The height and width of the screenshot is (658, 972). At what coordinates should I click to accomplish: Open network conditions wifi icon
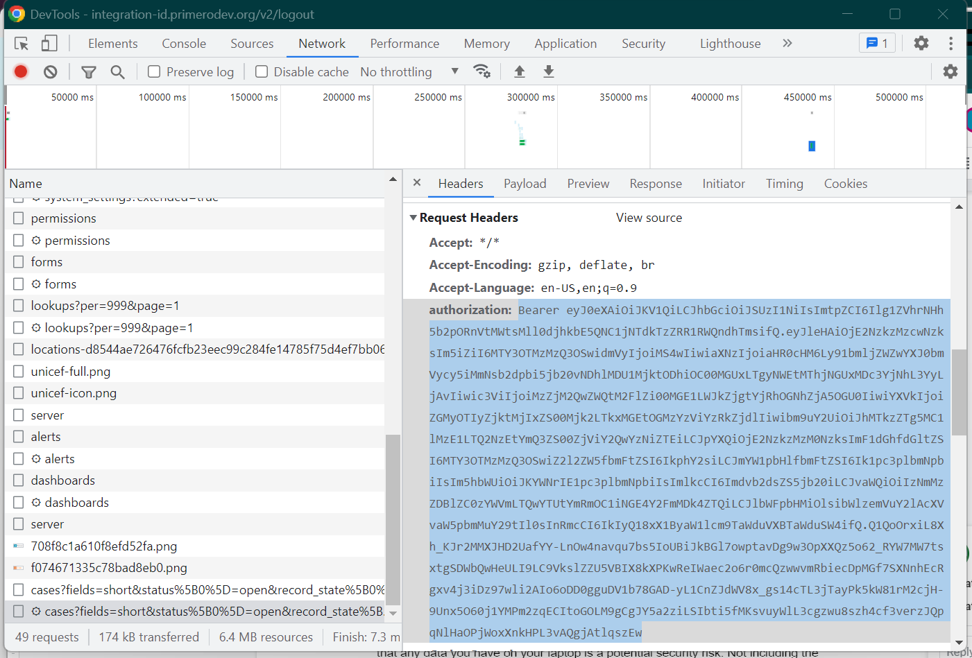[481, 71]
